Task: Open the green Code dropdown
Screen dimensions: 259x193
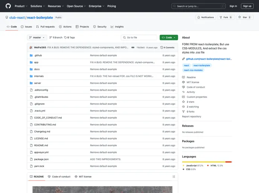Action: pyautogui.click(x=169, y=38)
